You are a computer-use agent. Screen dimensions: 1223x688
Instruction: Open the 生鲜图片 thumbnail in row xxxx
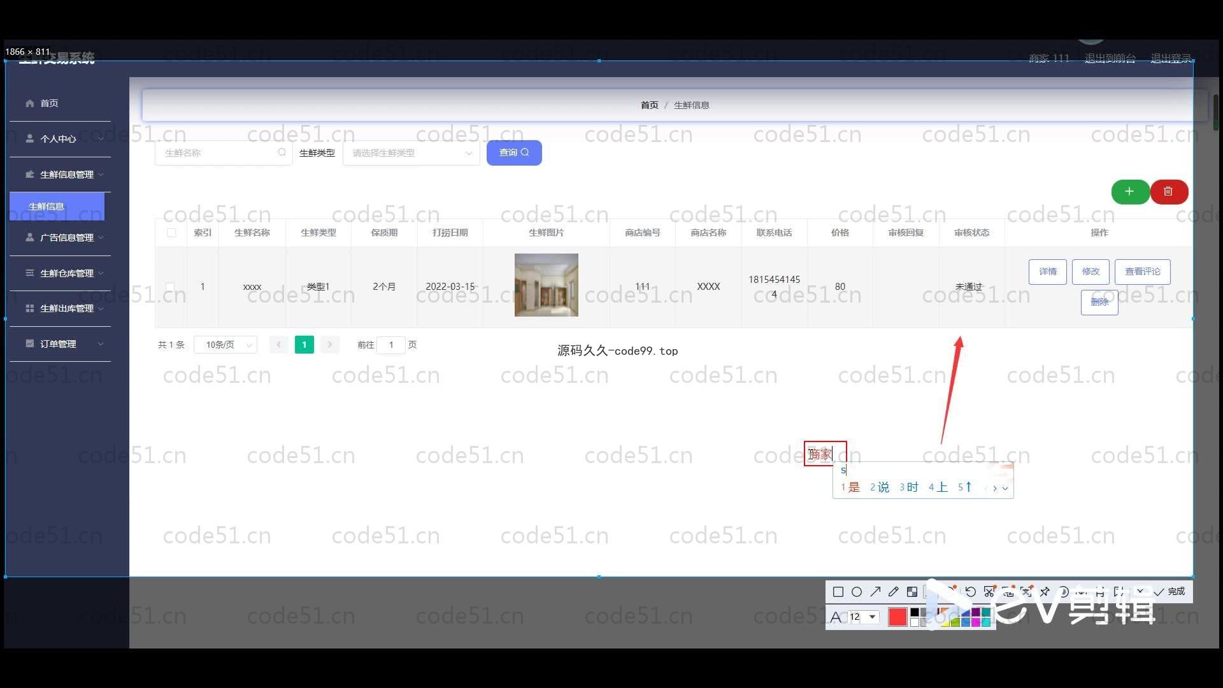coord(547,285)
